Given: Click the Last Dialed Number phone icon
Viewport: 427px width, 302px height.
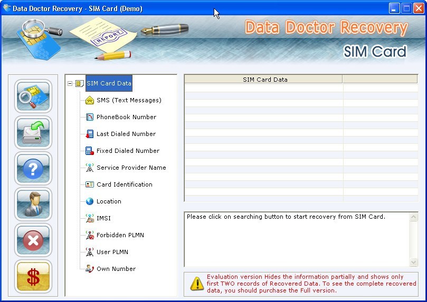Looking at the screenshot, I should (x=90, y=134).
